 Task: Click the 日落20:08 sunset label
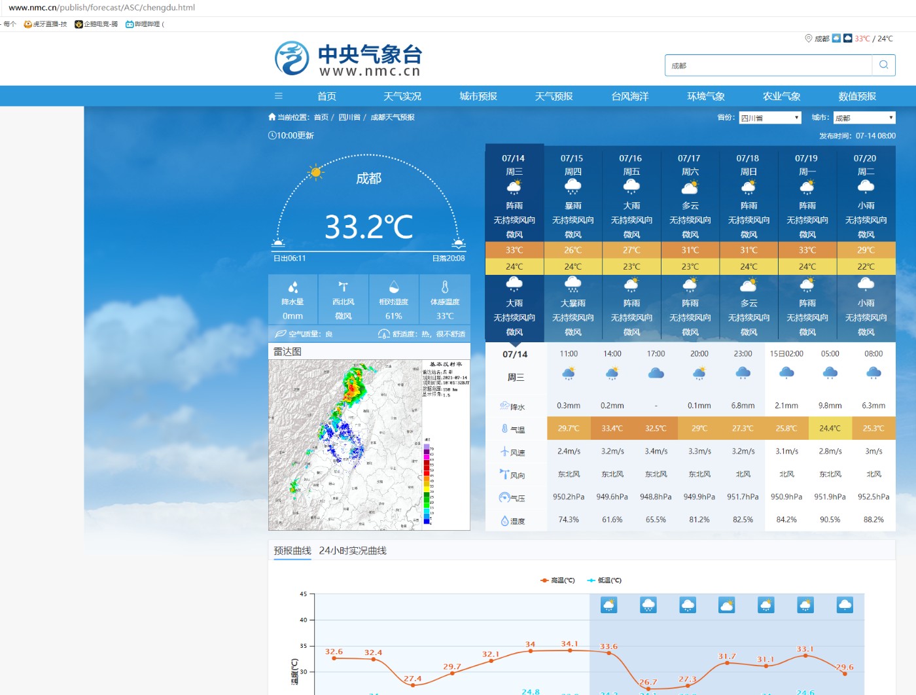click(448, 258)
